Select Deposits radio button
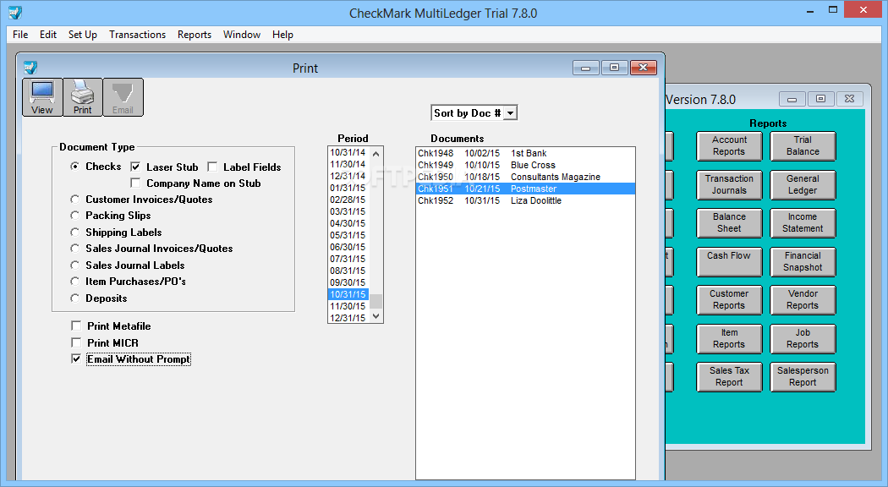Image resolution: width=888 pixels, height=487 pixels. pyautogui.click(x=74, y=298)
